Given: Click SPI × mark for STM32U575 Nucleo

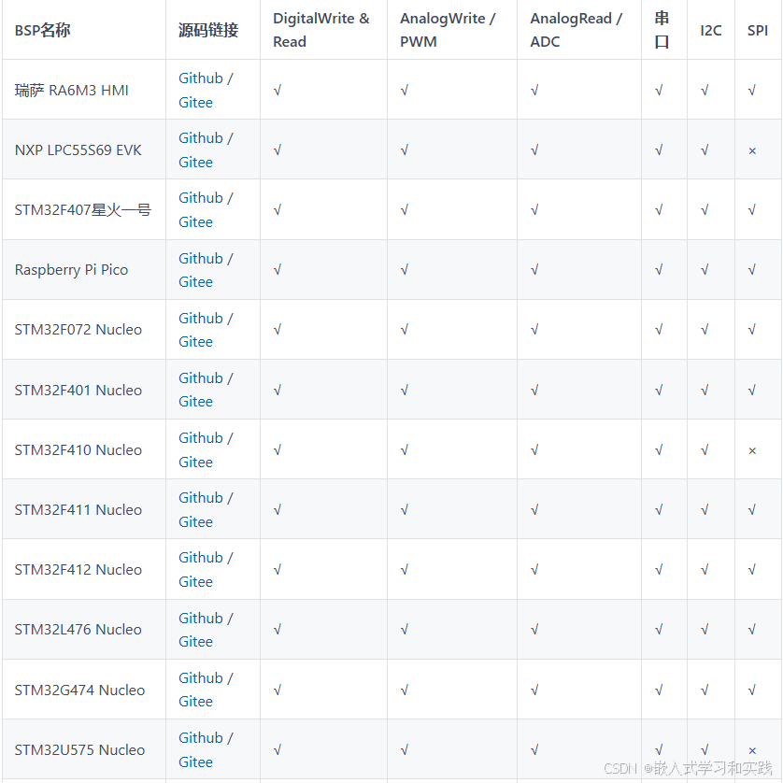Looking at the screenshot, I should tap(752, 750).
